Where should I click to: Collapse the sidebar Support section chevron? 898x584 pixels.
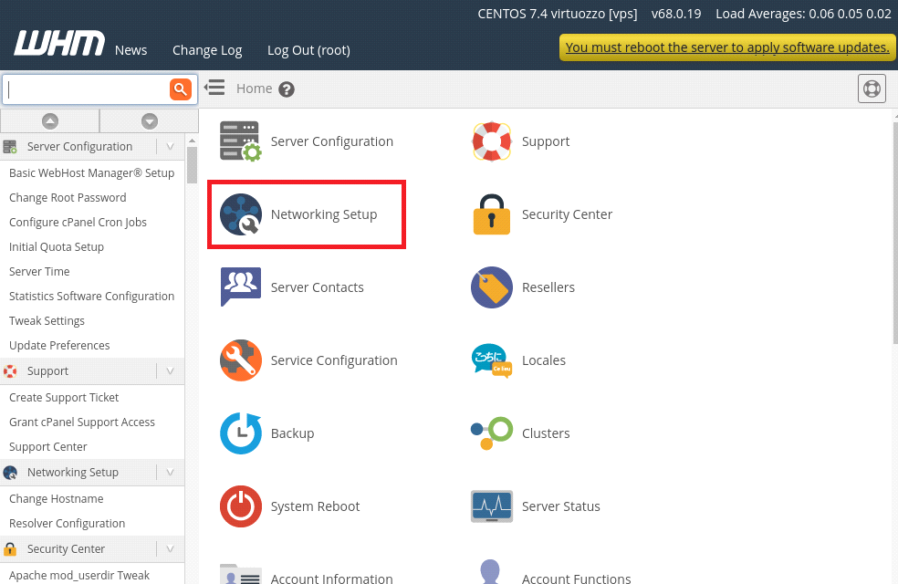click(x=170, y=371)
